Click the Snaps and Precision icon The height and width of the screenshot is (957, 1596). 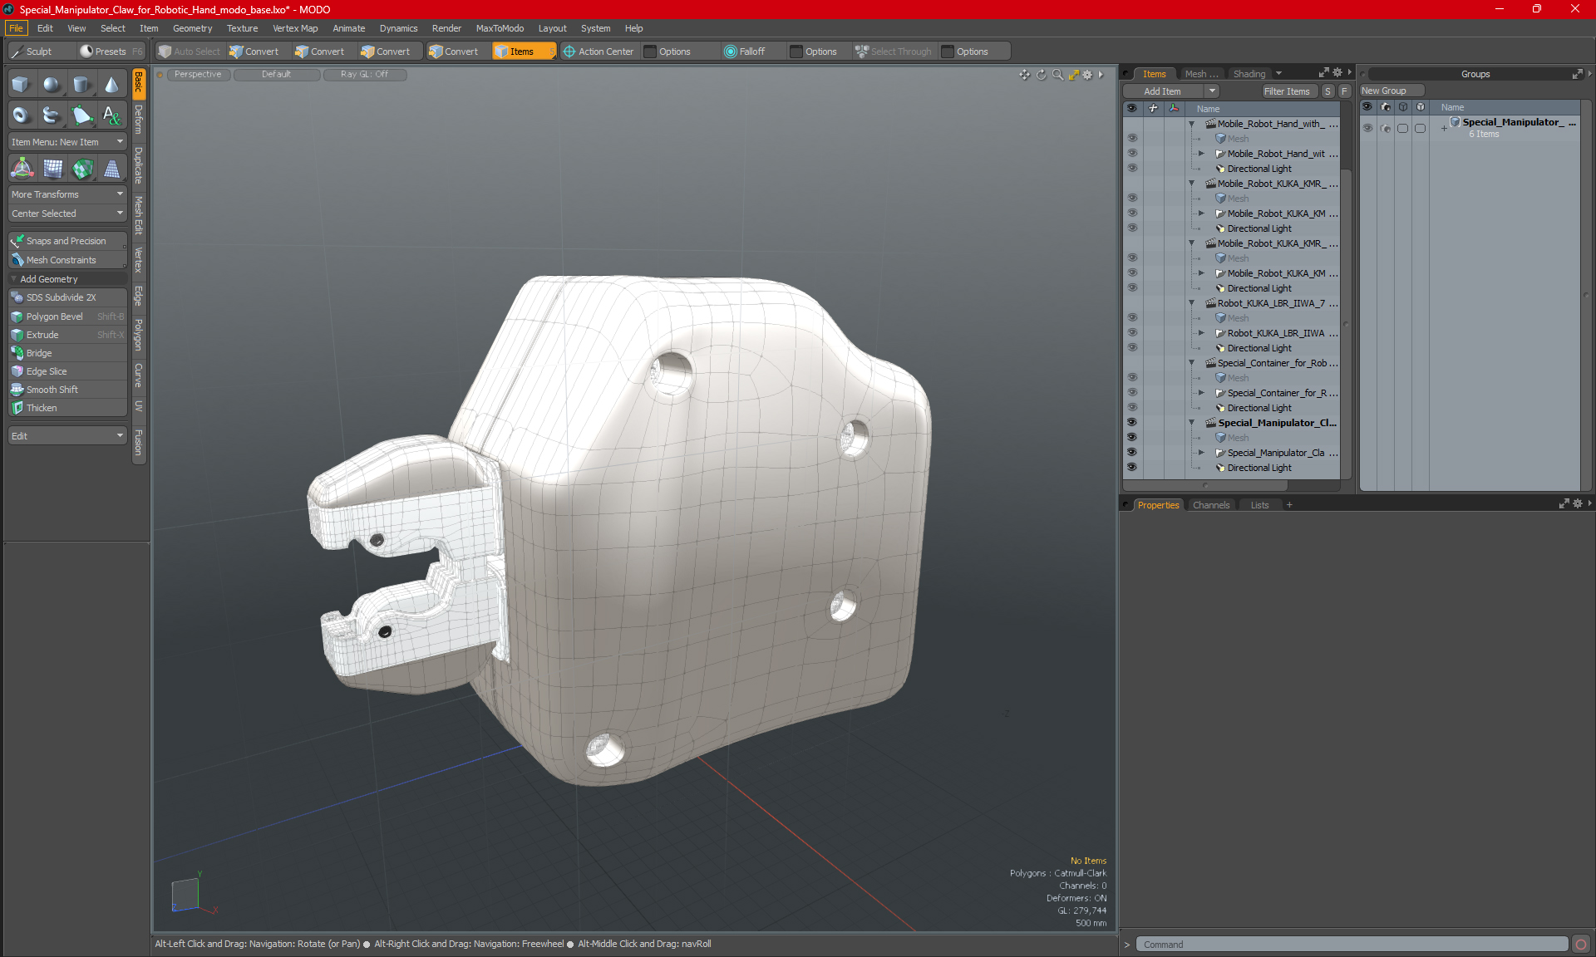click(x=16, y=240)
